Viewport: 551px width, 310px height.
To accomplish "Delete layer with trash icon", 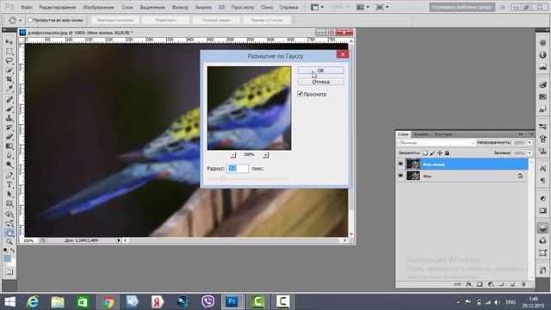I will click(523, 284).
